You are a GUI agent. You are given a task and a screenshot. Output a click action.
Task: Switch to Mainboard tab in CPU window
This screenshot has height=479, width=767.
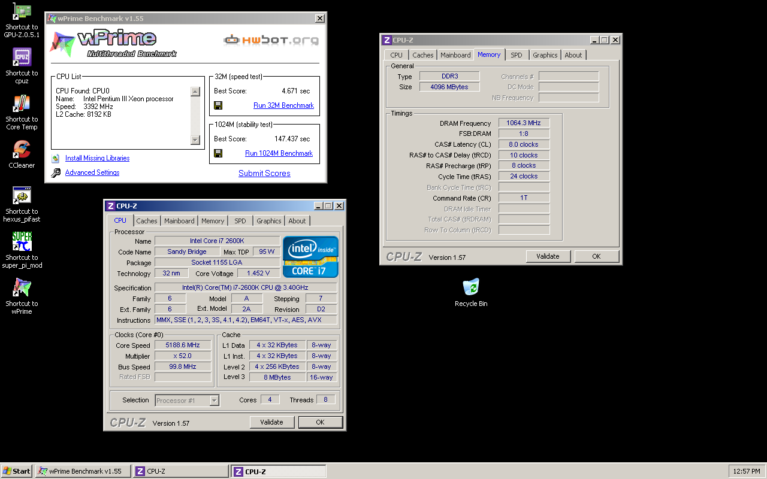point(179,221)
